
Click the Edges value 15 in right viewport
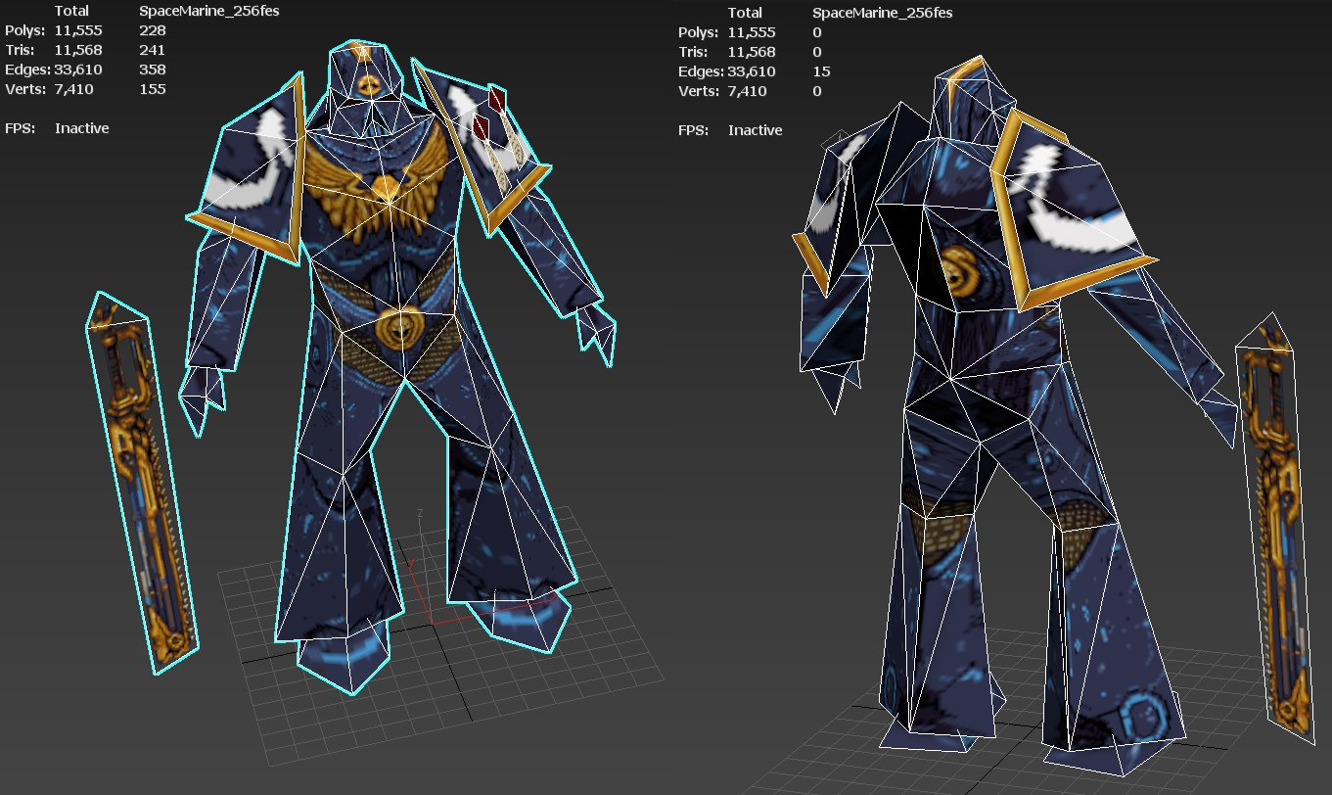pos(820,71)
